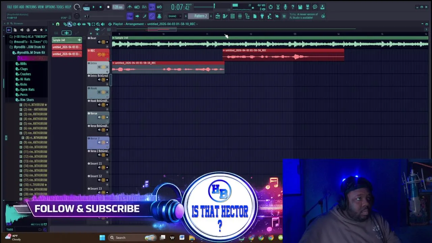Screen dimensions: 432x243
Task: Select the playlist Playback speaker tool
Action: (103, 24)
